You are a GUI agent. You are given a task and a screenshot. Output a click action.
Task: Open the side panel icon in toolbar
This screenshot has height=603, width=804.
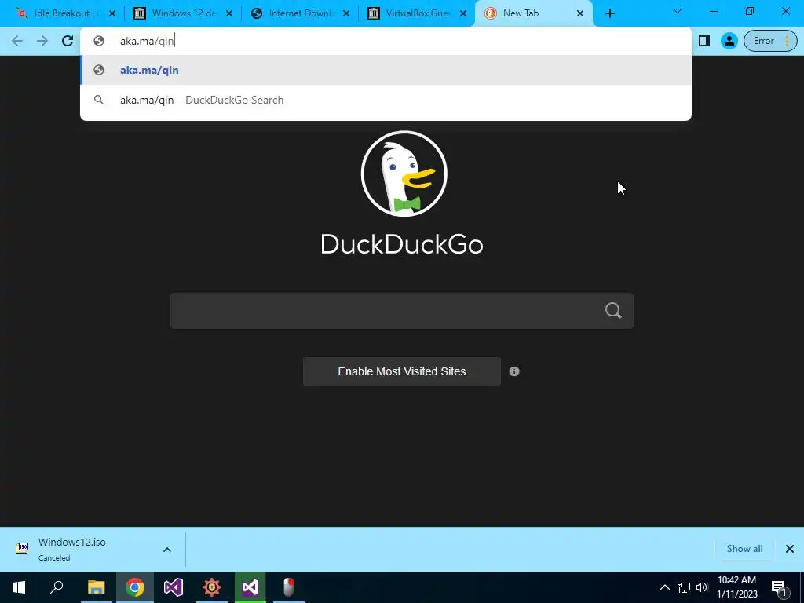click(704, 41)
